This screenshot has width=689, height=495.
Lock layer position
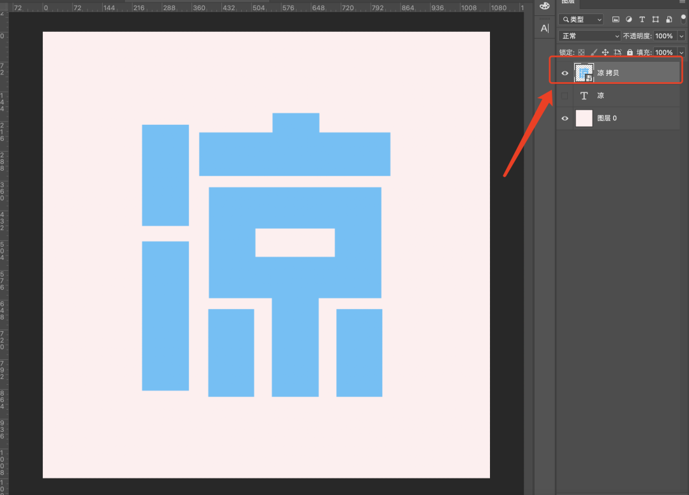[x=605, y=52]
